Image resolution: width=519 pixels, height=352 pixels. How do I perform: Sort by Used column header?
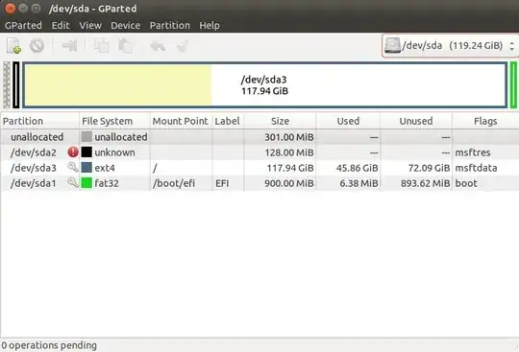point(348,121)
